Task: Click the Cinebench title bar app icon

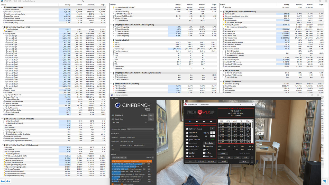Action: click(112, 95)
